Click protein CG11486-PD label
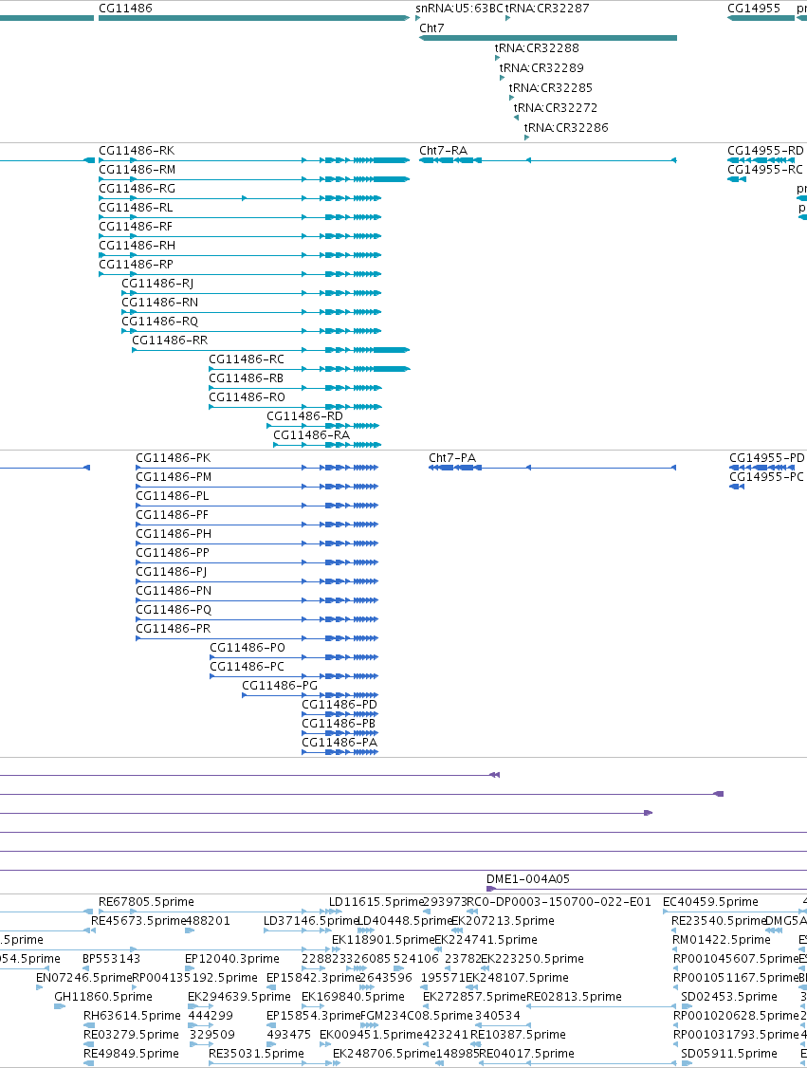The height and width of the screenshot is (1068, 807). pyautogui.click(x=339, y=705)
